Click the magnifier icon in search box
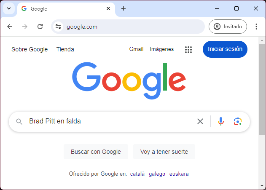266x190 pixels. click(x=19, y=121)
